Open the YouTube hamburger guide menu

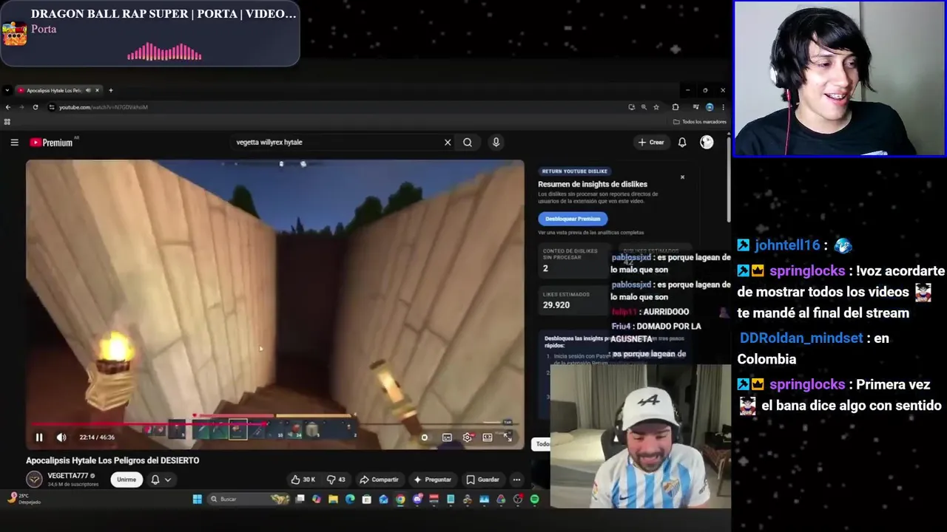pyautogui.click(x=14, y=143)
